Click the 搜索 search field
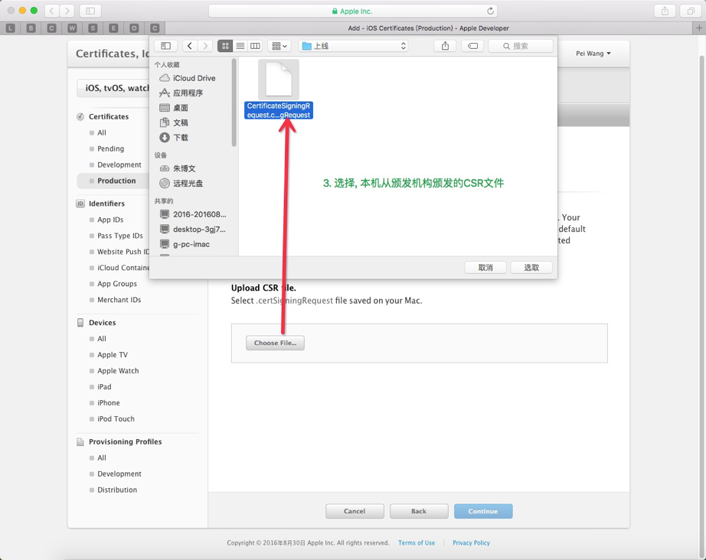This screenshot has height=560, width=706. tap(521, 46)
